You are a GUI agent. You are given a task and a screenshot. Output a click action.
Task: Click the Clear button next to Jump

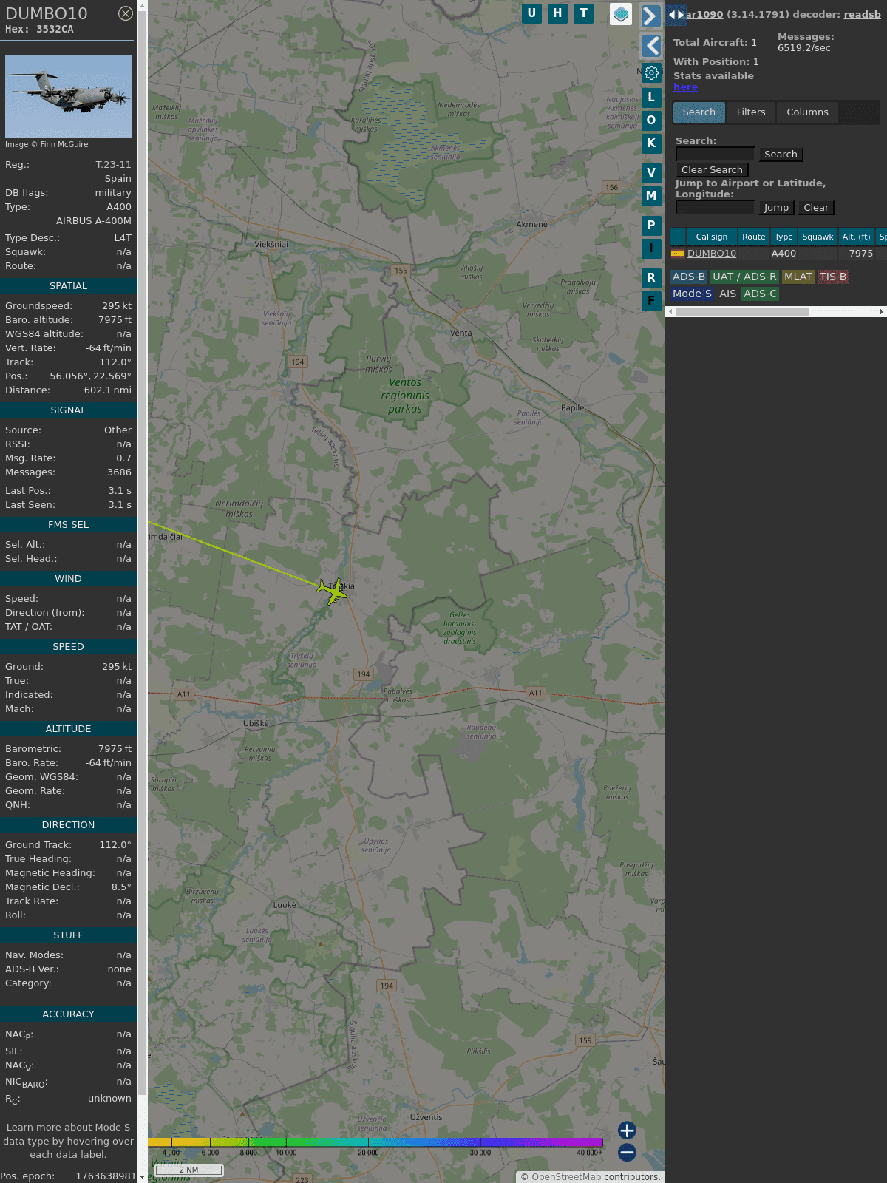(816, 208)
